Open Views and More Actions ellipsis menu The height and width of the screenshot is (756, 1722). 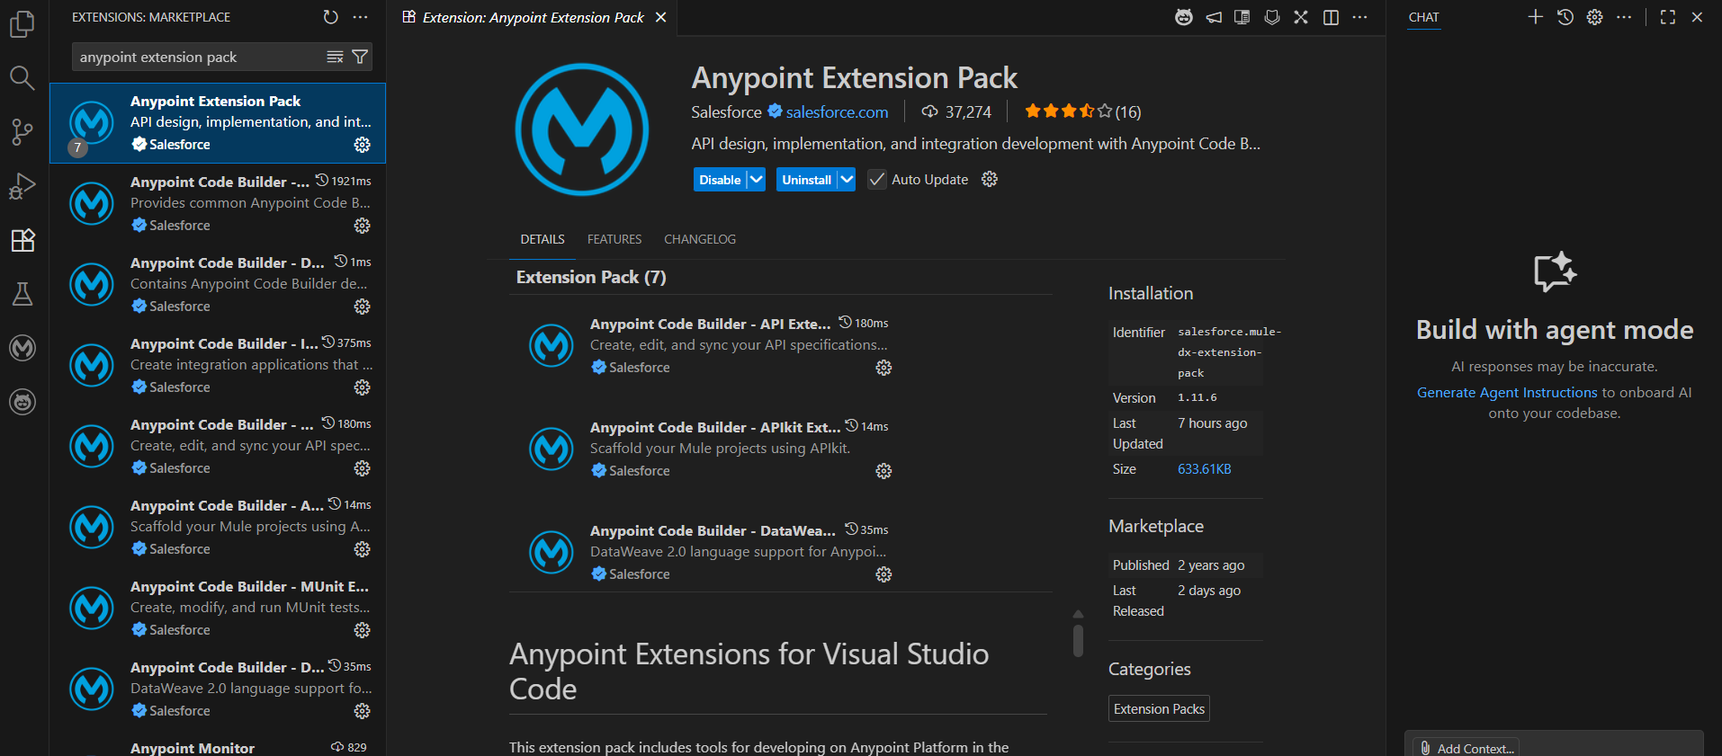point(361,17)
